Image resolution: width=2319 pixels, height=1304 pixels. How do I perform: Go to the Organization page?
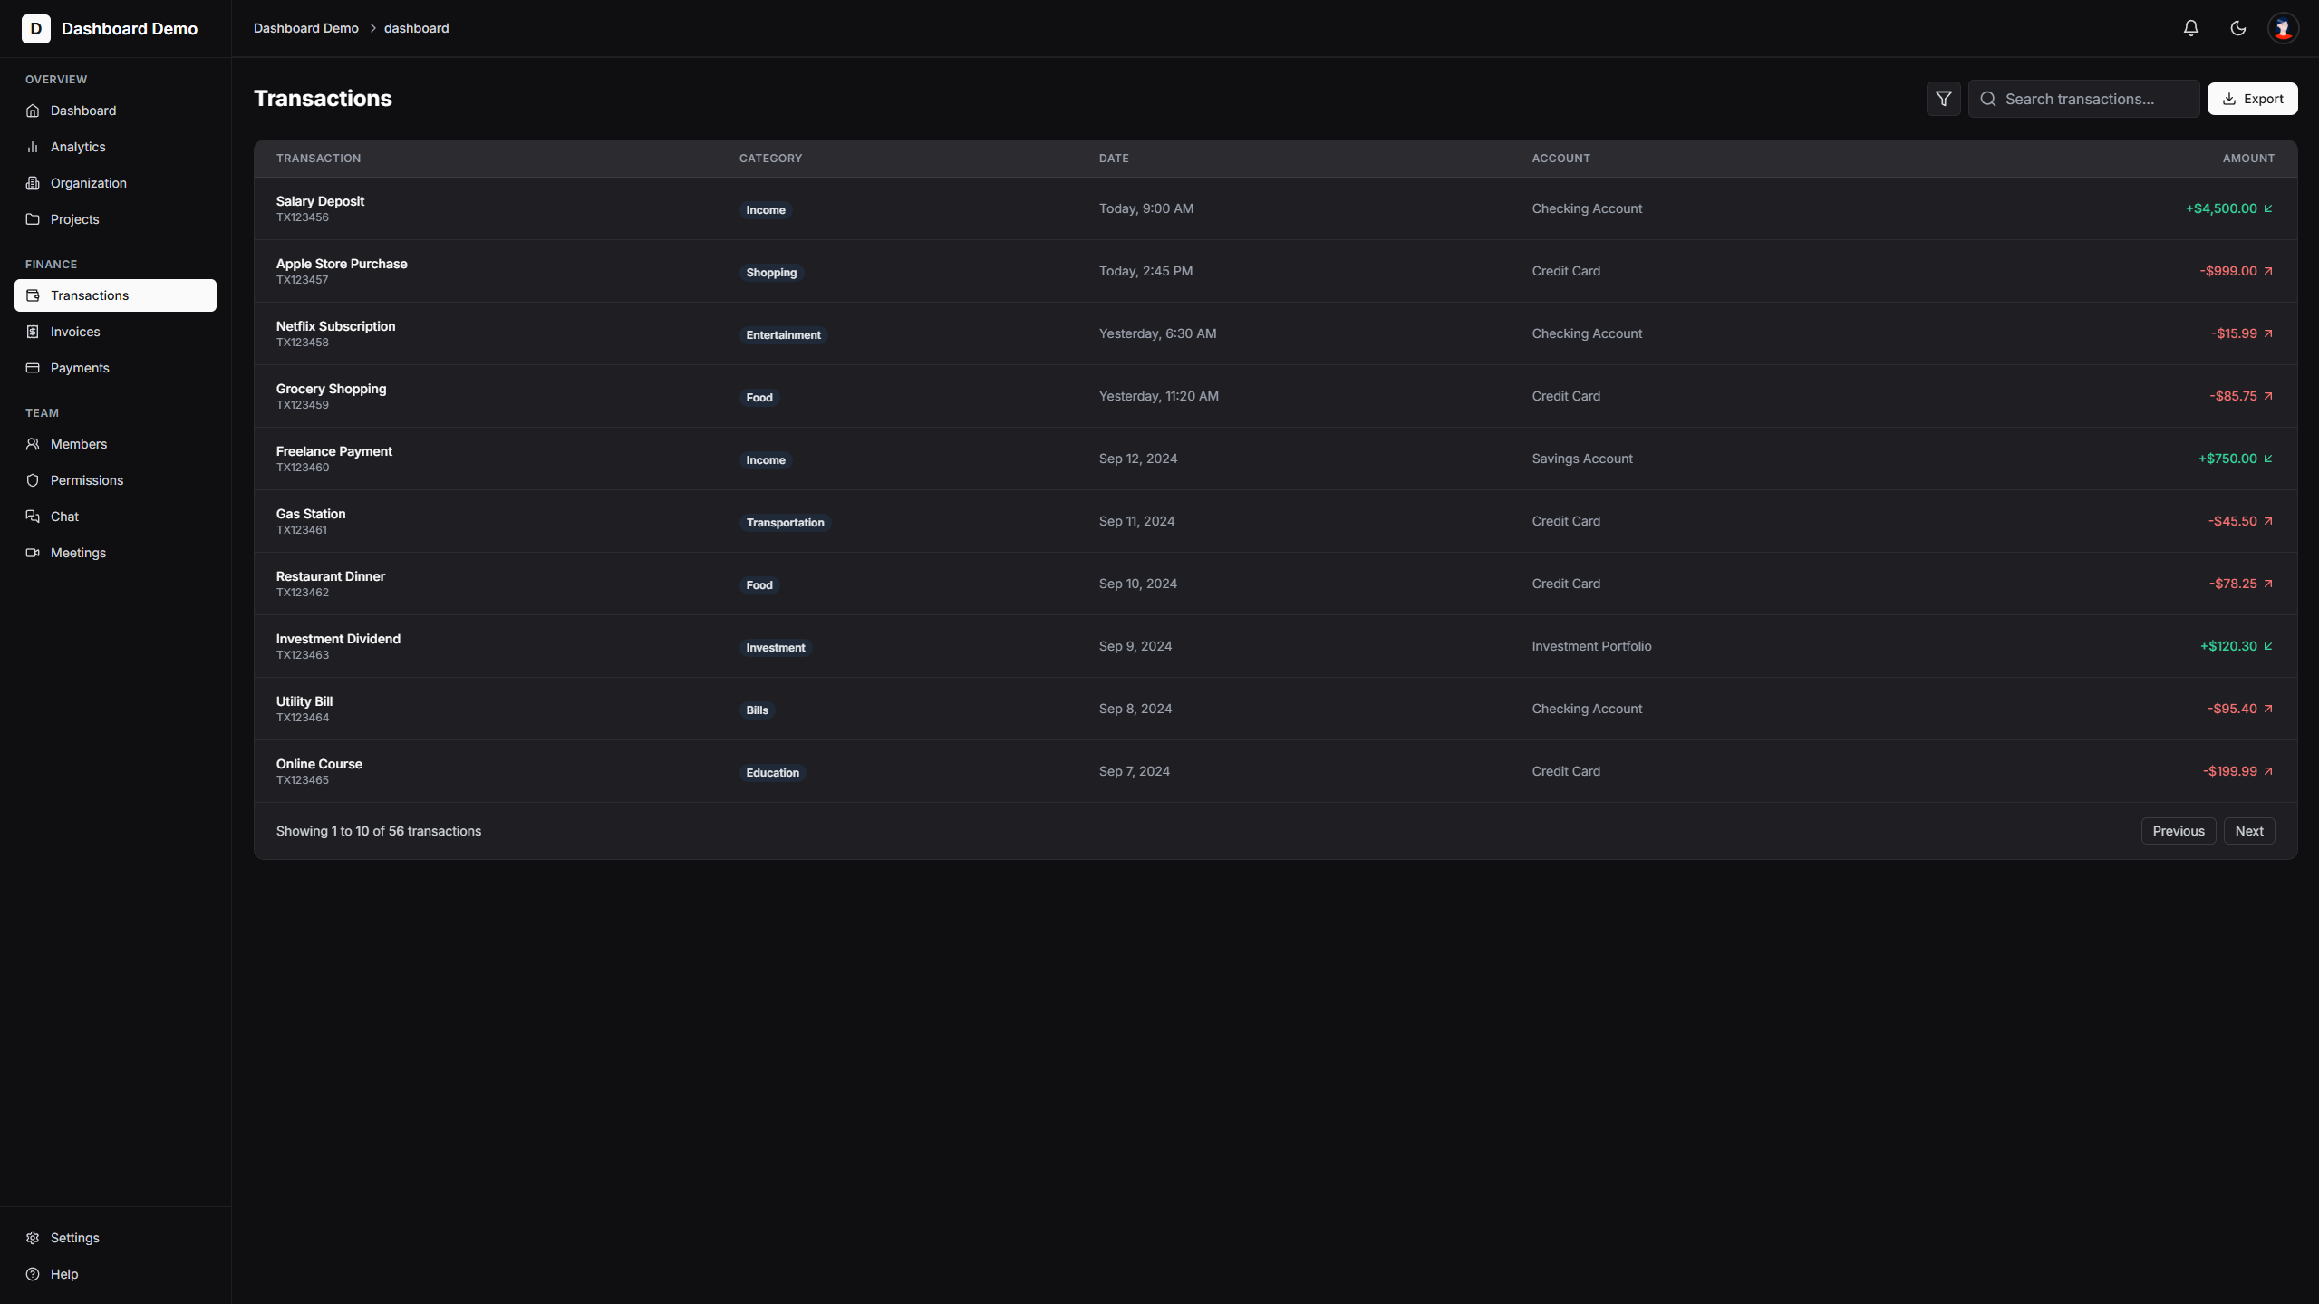[88, 183]
